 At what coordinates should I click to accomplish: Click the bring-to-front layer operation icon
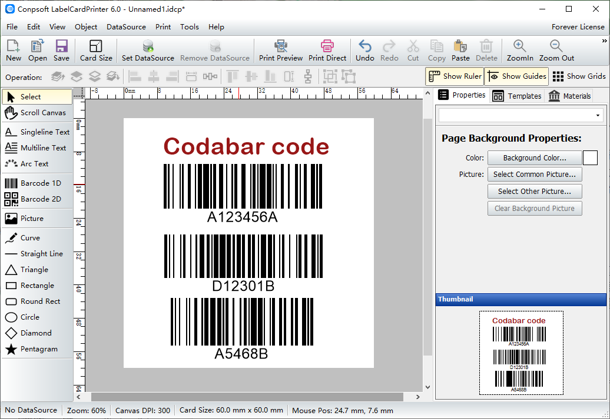pos(58,76)
